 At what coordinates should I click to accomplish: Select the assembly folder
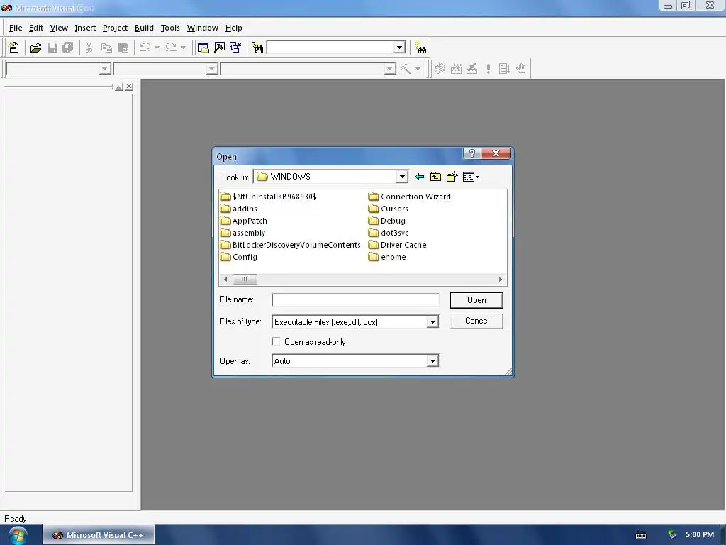click(x=243, y=233)
